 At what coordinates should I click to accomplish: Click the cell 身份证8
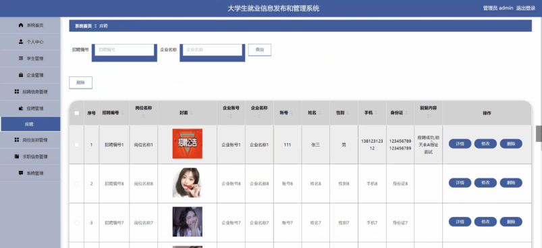click(x=400, y=184)
